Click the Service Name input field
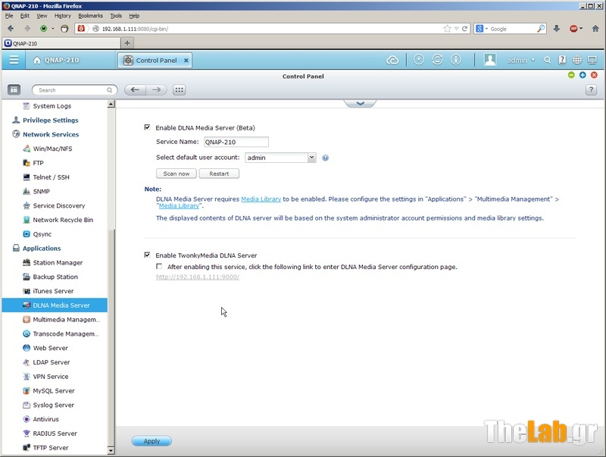The image size is (606, 457). click(236, 142)
